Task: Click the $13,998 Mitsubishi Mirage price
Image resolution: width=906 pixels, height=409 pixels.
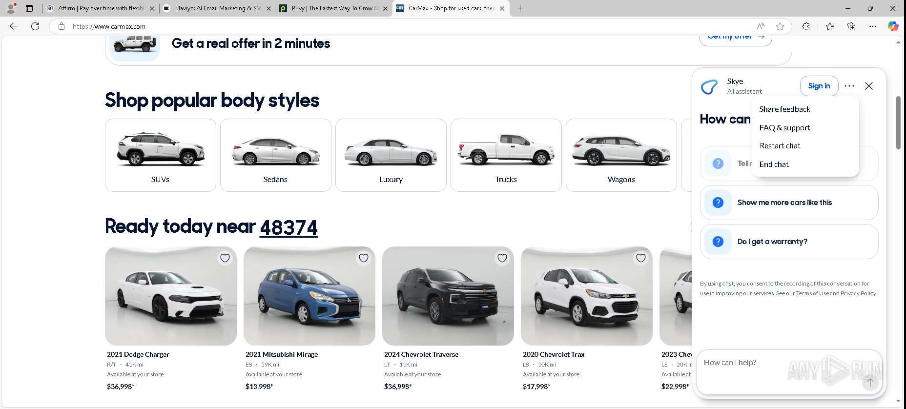Action: pos(259,387)
